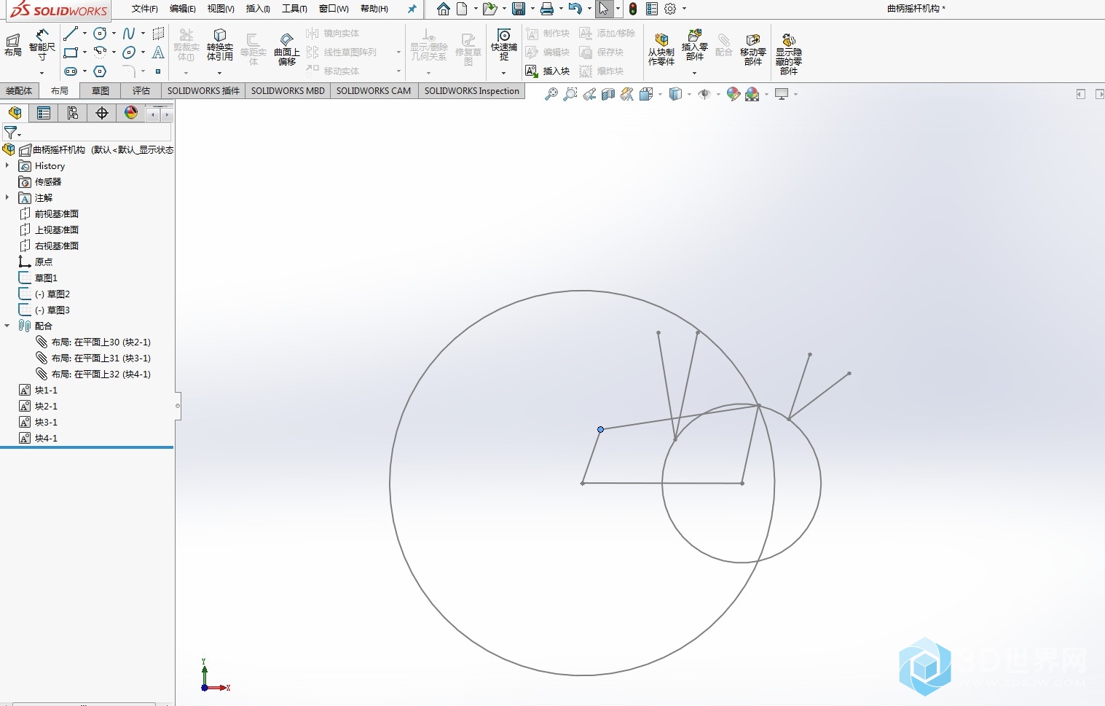Click Zoom to Fit in view toolbar
Image resolution: width=1105 pixels, height=706 pixels.
551,94
